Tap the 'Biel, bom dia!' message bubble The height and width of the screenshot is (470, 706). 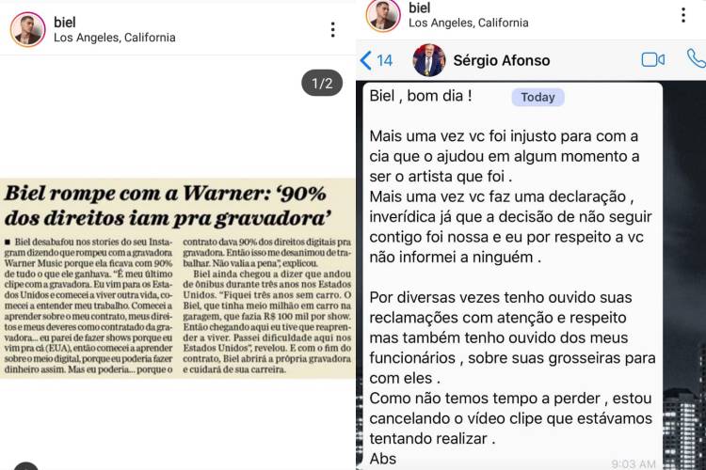point(512,276)
